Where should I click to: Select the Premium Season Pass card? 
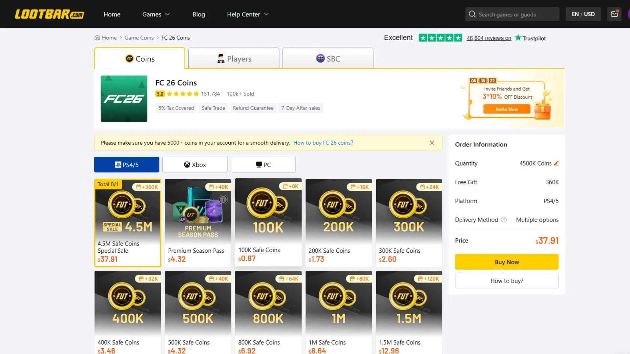pyautogui.click(x=198, y=223)
